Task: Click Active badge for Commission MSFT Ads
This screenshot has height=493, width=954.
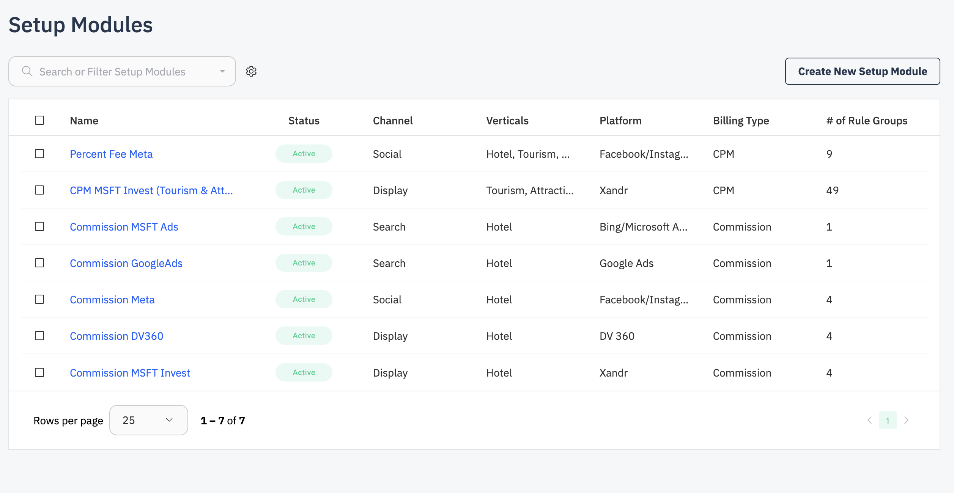Action: 304,226
